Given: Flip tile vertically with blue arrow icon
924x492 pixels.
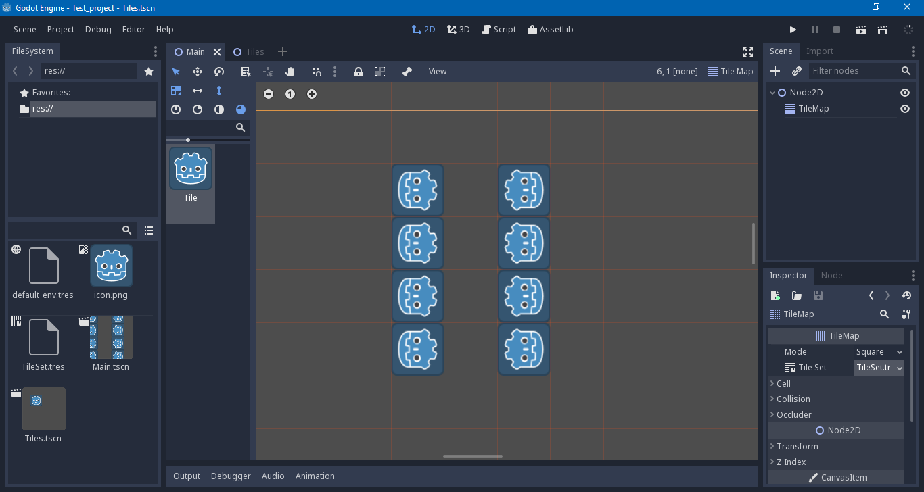Looking at the screenshot, I should [x=219, y=91].
